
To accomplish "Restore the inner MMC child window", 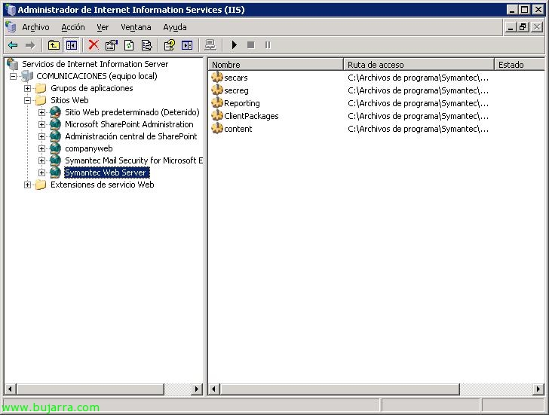I will coord(523,27).
